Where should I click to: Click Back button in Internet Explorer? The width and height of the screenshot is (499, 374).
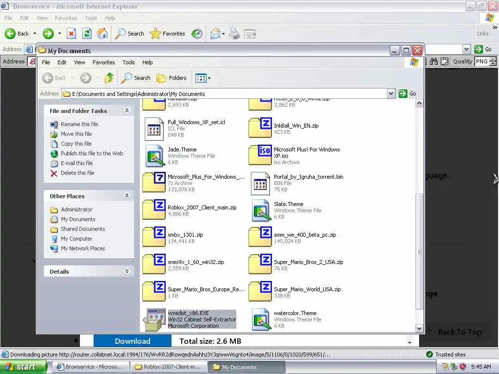(x=17, y=34)
